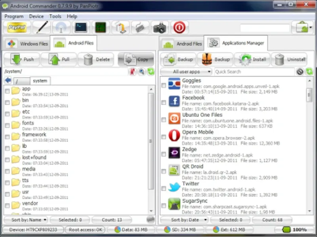Image resolution: width=317 pixels, height=237 pixels.
Task: Click Backup button with green arrow icon
Action: point(178,60)
